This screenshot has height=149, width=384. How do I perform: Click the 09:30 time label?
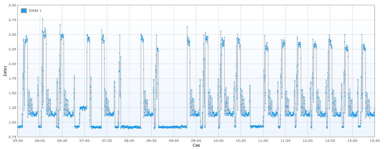196,141
